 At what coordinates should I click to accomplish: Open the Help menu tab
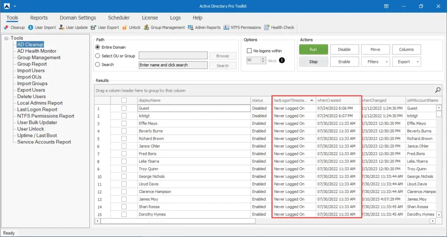197,18
